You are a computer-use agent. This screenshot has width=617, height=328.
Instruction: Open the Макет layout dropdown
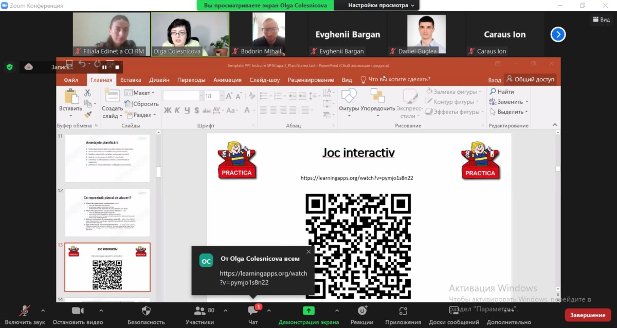pyautogui.click(x=139, y=93)
